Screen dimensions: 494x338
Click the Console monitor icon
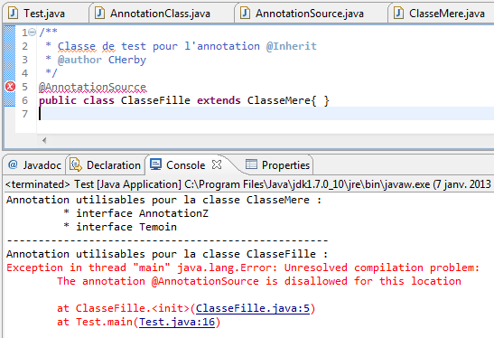click(x=156, y=164)
